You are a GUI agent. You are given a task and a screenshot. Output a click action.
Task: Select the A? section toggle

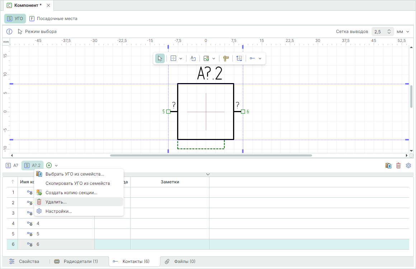pos(12,165)
